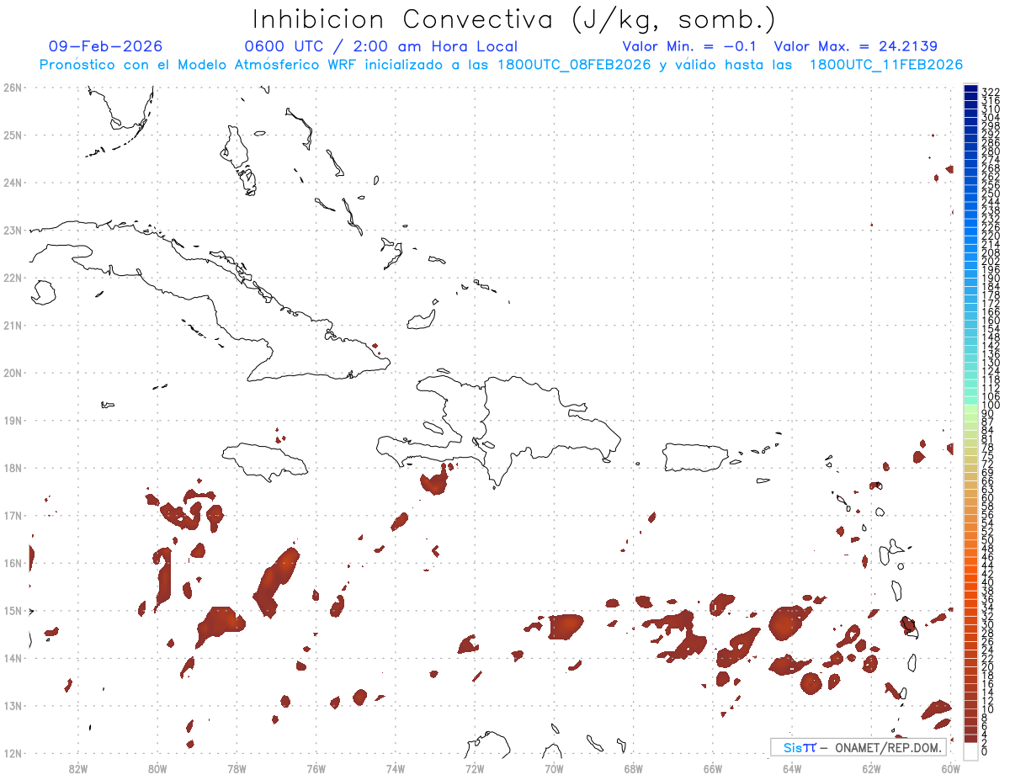Click the "82W" longitude label
Image resolution: width=1010 pixels, height=780 pixels.
coord(77,769)
